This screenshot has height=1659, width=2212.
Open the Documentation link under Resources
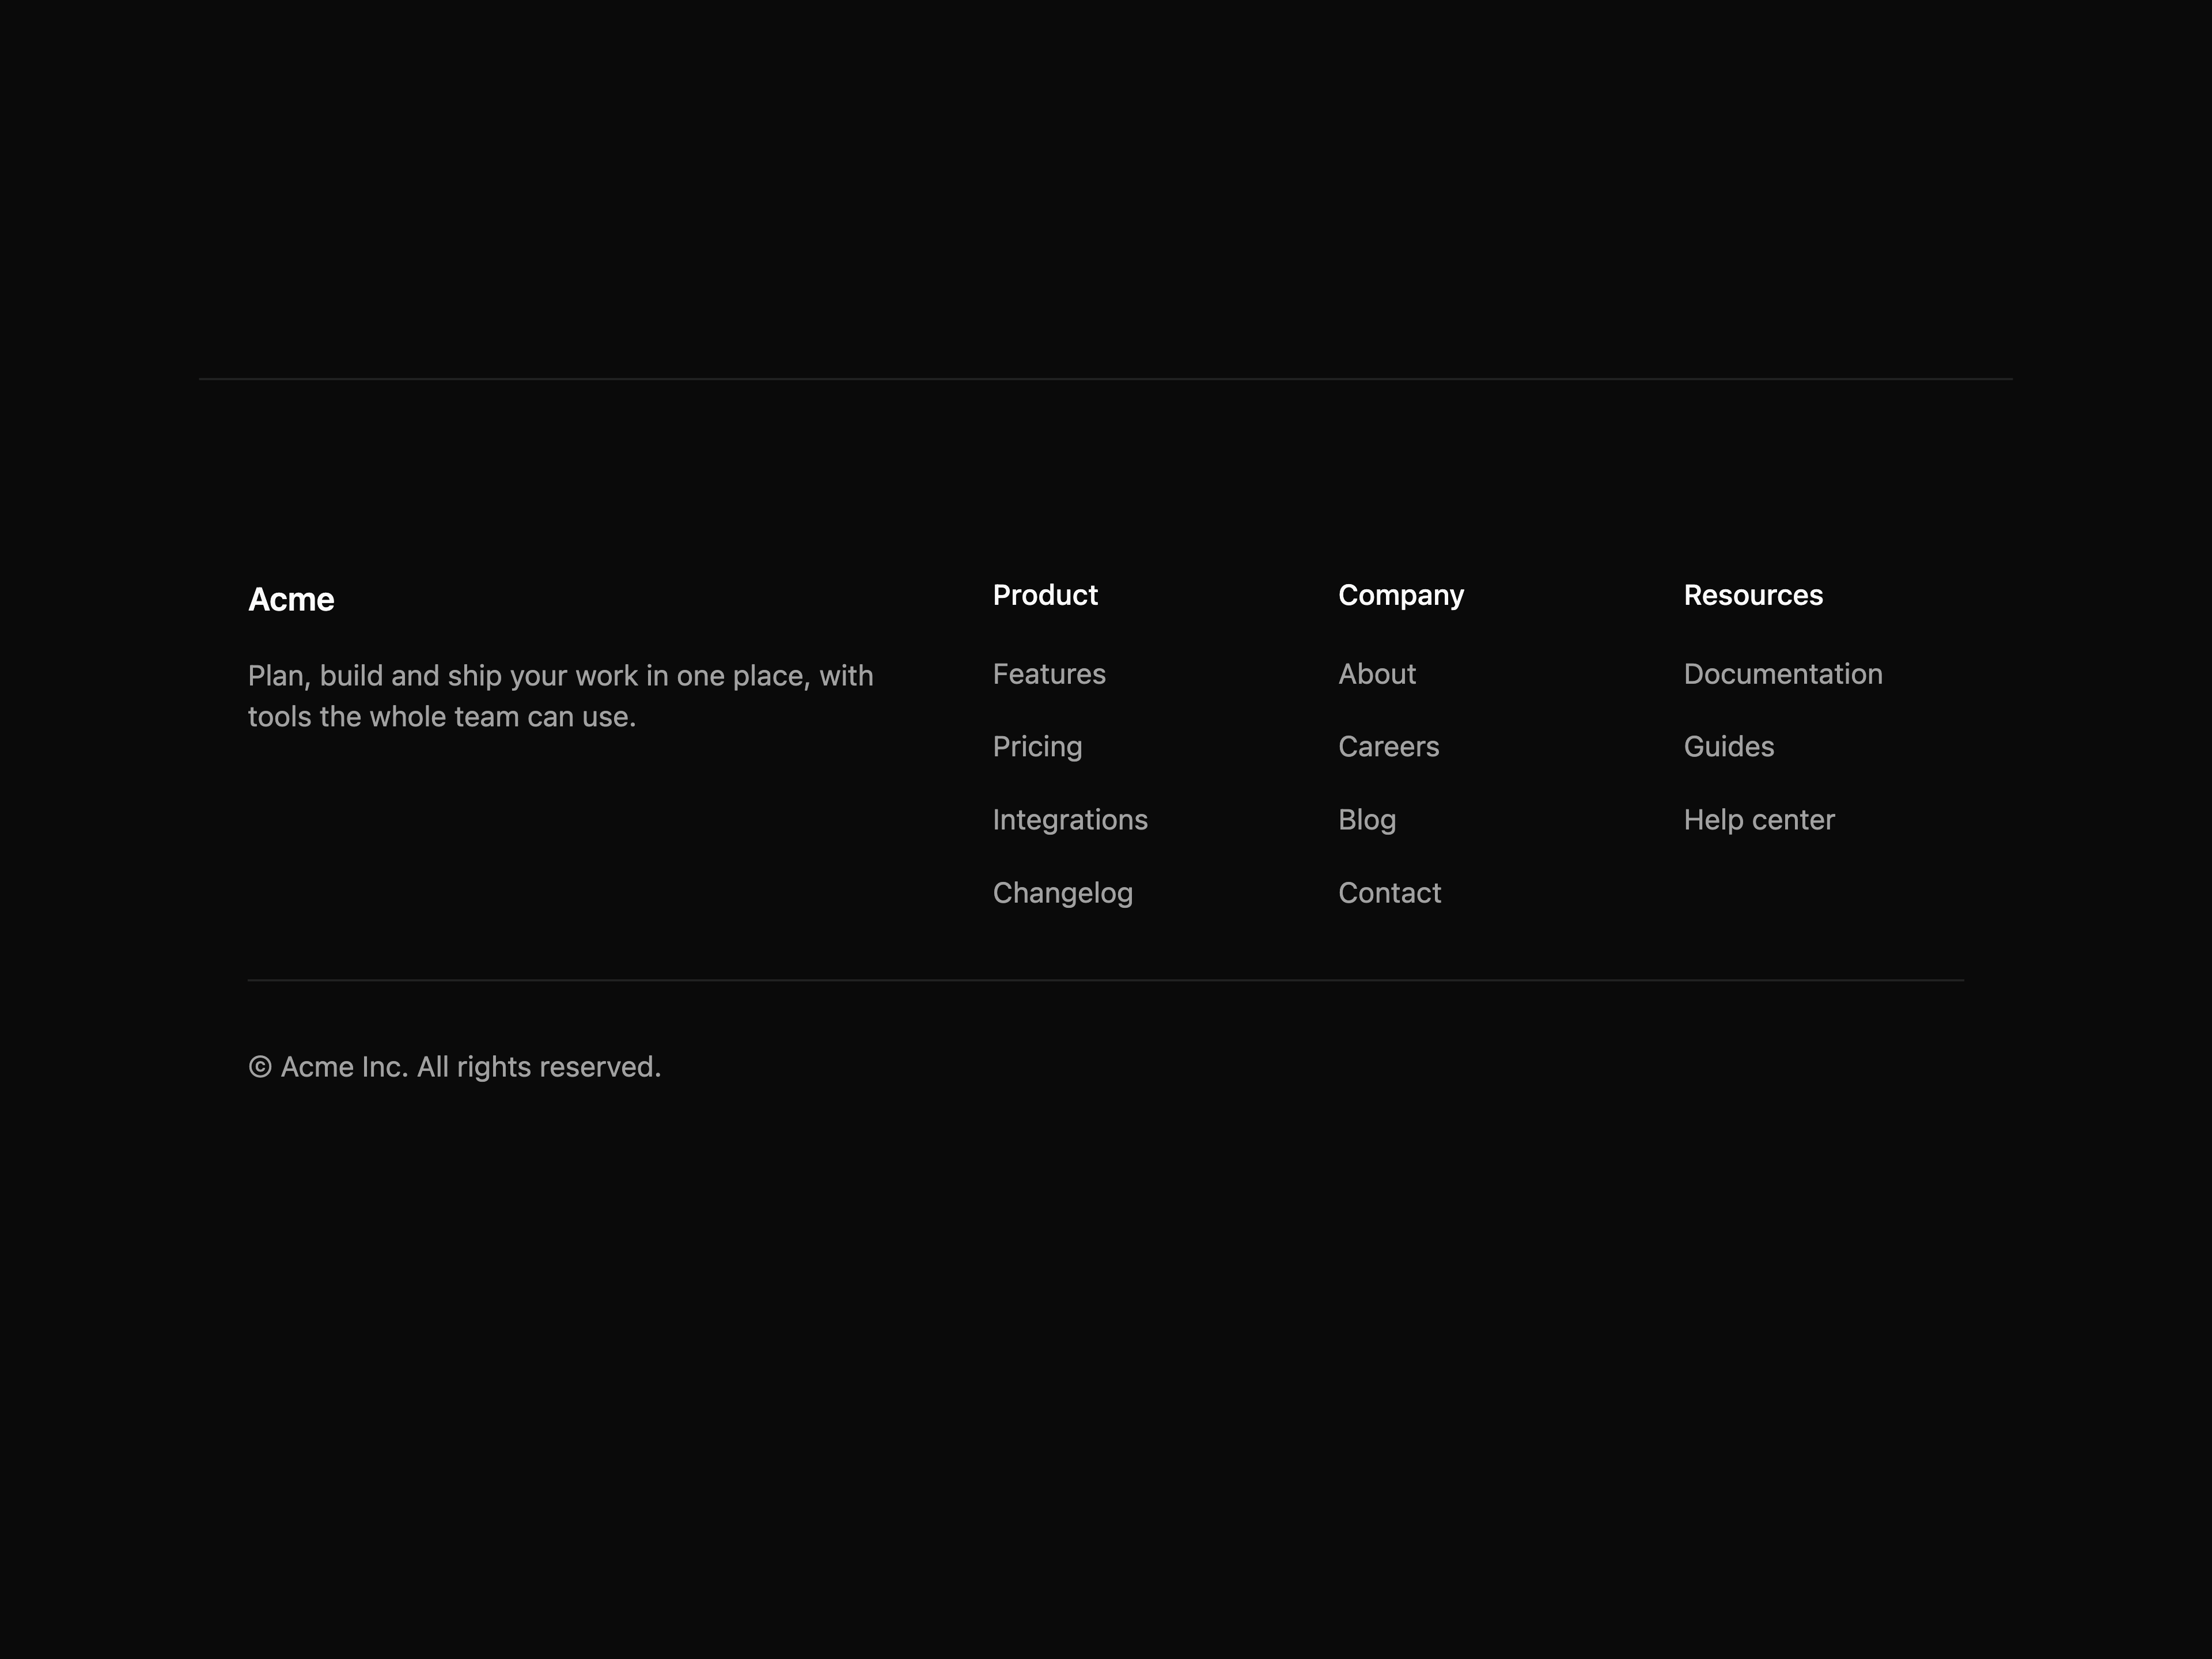pos(1782,674)
